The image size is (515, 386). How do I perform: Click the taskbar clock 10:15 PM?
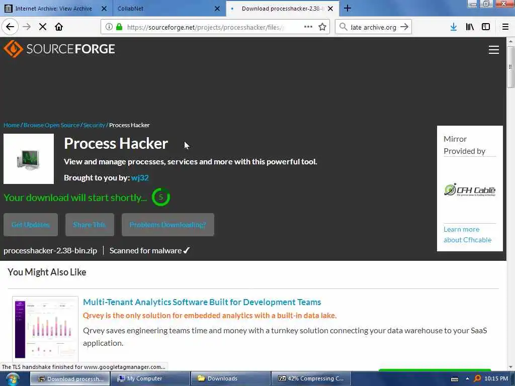click(496, 379)
